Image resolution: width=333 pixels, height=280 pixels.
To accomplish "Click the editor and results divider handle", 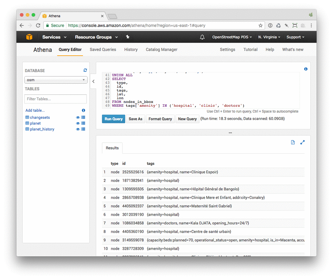I will 230,133.
